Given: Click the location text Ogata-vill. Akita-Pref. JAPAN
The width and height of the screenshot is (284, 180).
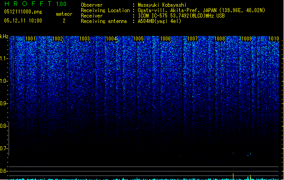Looking at the screenshot, I should (177, 10).
